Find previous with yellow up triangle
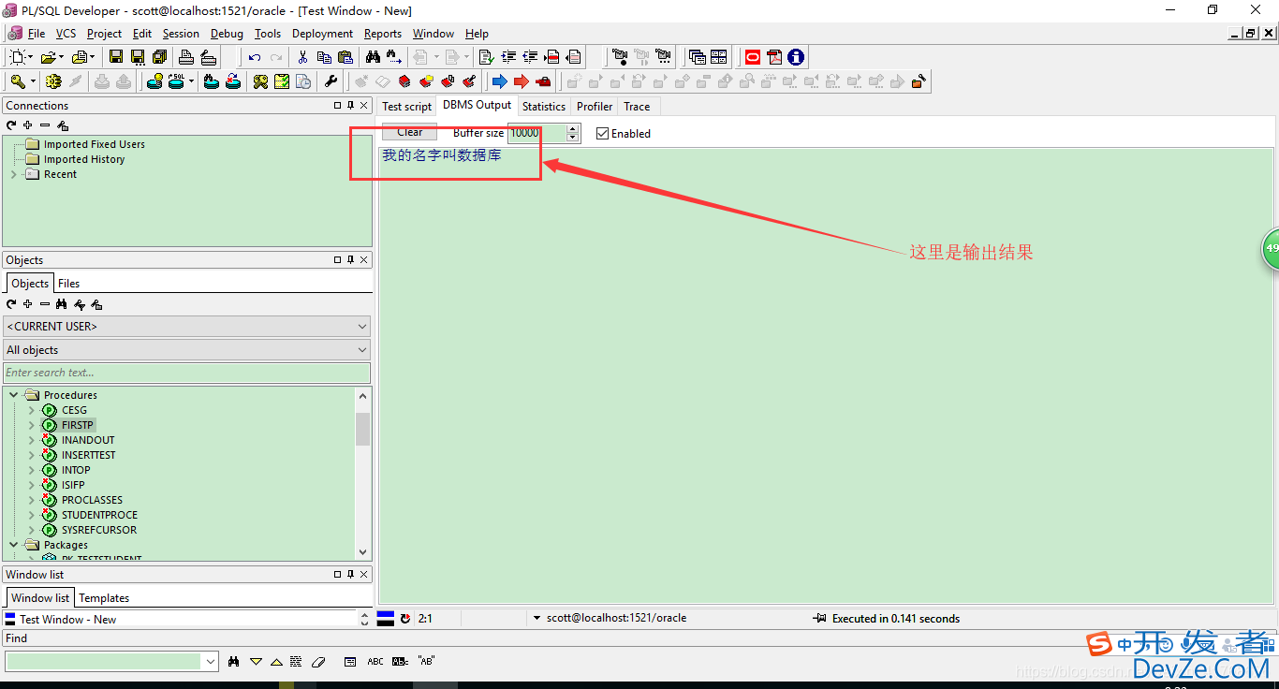This screenshot has width=1279, height=689. coord(276,662)
